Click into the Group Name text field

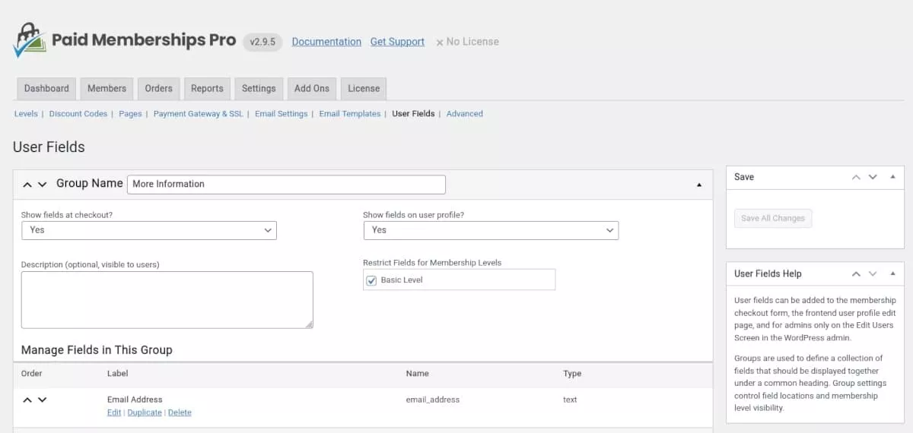pos(286,185)
